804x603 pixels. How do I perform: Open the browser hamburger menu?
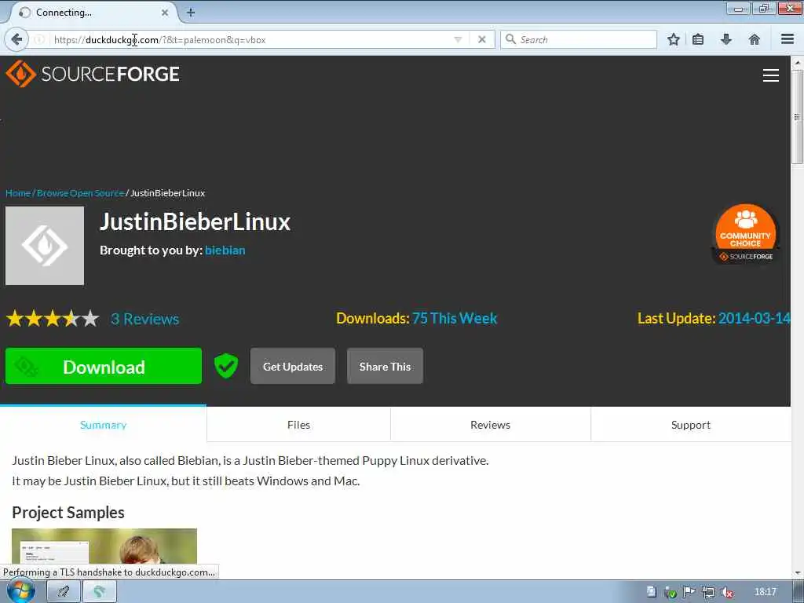point(788,39)
